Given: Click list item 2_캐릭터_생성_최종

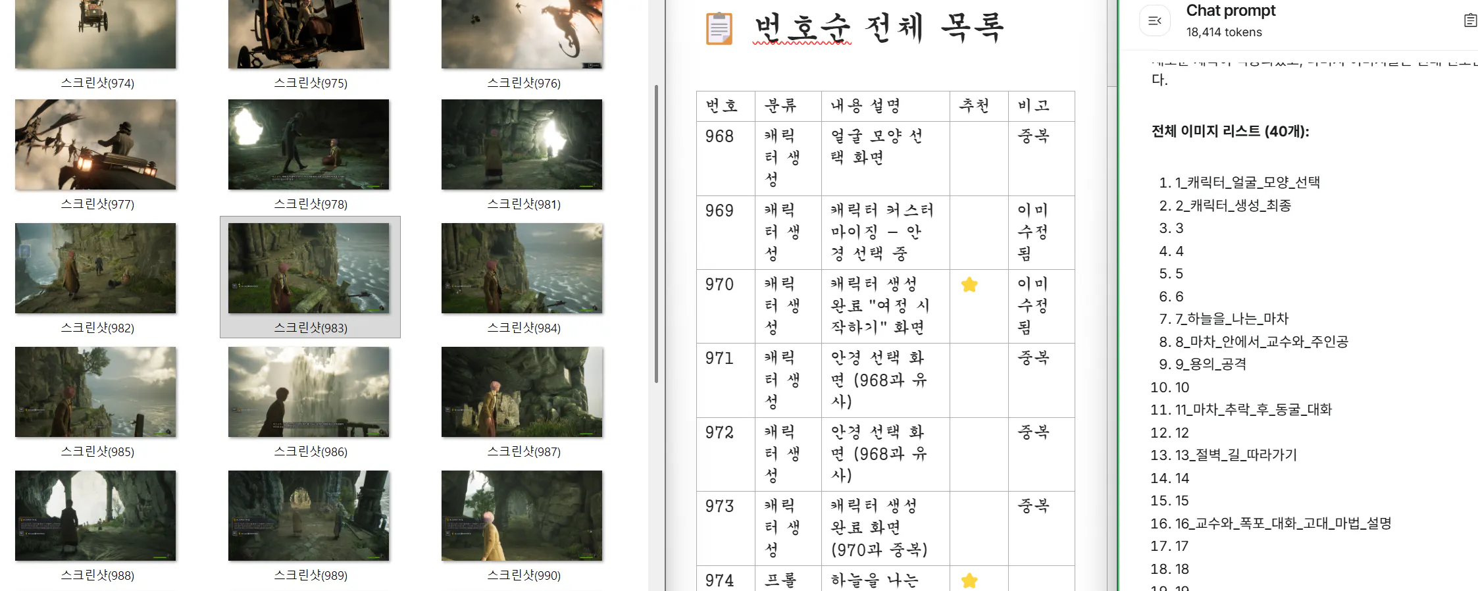Looking at the screenshot, I should [1233, 205].
